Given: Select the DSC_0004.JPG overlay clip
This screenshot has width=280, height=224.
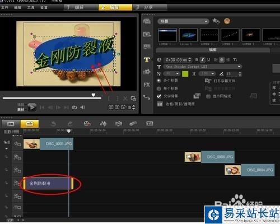Looking at the screenshot, I should click(250, 170).
